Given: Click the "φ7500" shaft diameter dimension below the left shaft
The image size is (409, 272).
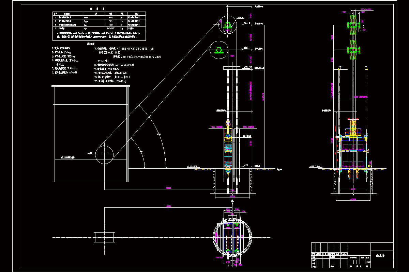Looking at the screenshot, I should point(233,196).
